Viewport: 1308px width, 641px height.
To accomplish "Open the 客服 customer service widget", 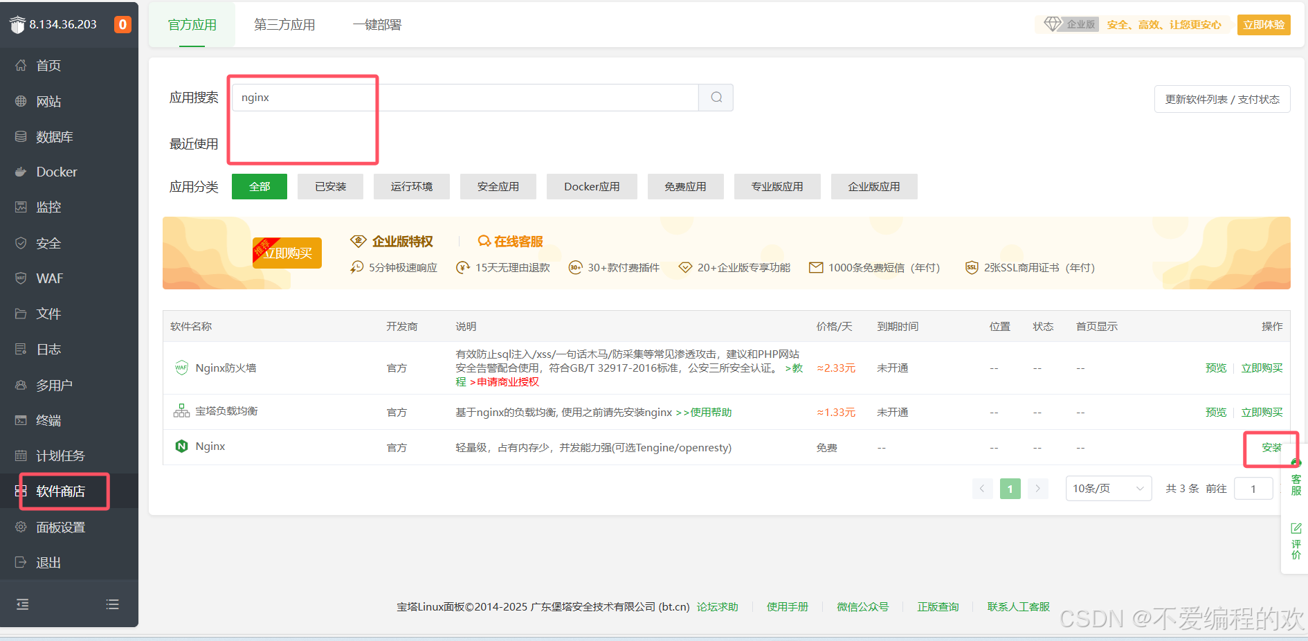I will pos(1296,478).
